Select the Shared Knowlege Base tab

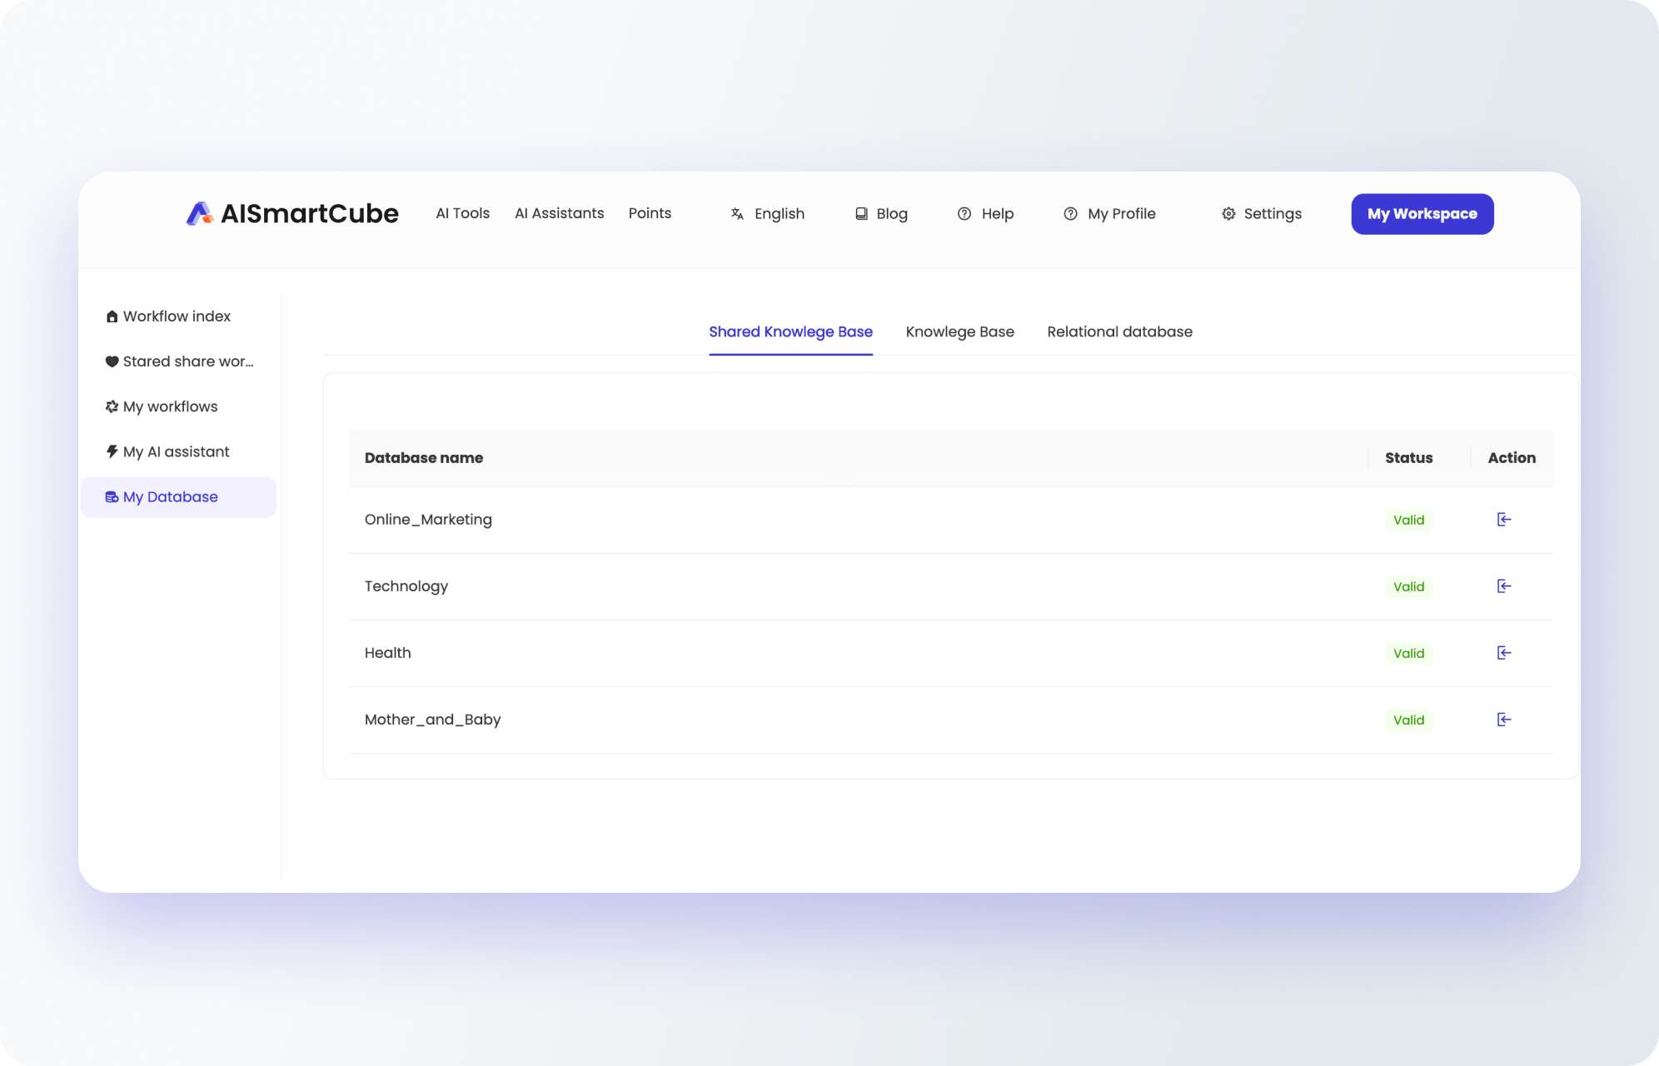pos(790,331)
